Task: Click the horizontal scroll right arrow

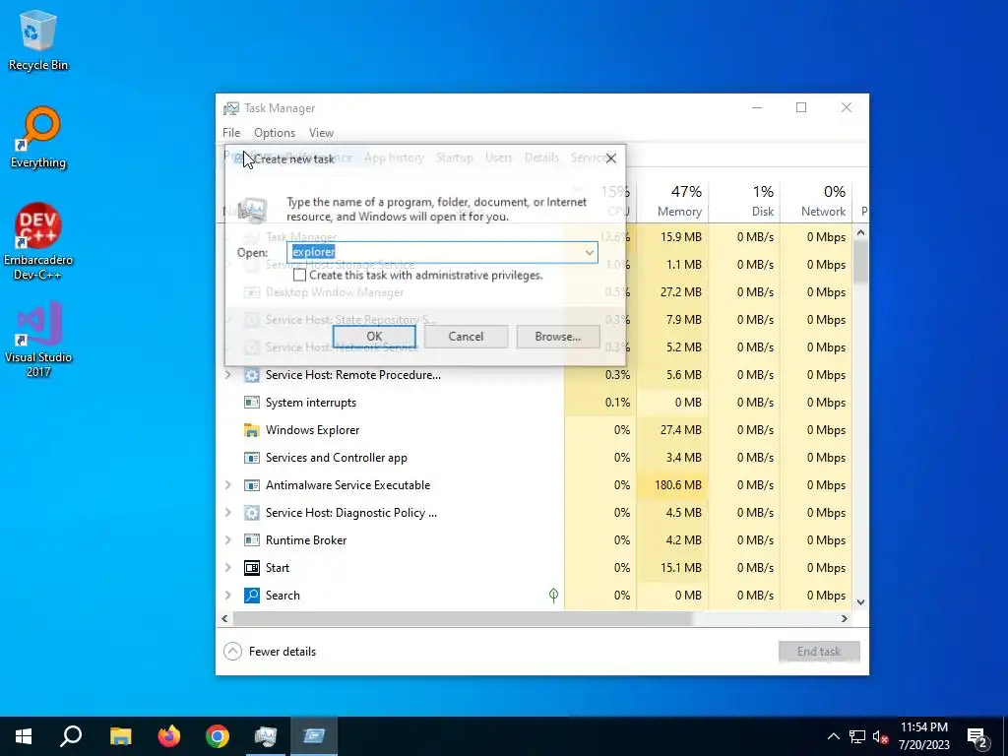Action: pos(844,618)
